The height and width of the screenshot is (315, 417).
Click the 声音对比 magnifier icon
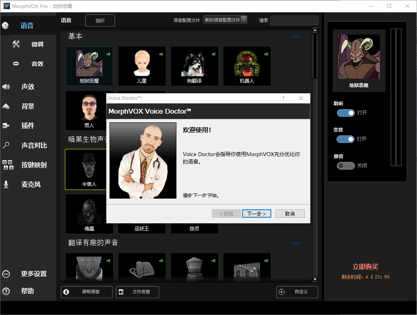6,145
